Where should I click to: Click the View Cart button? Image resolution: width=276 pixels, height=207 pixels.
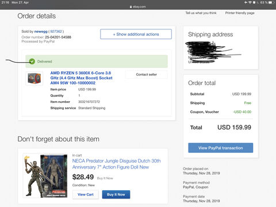86,194
